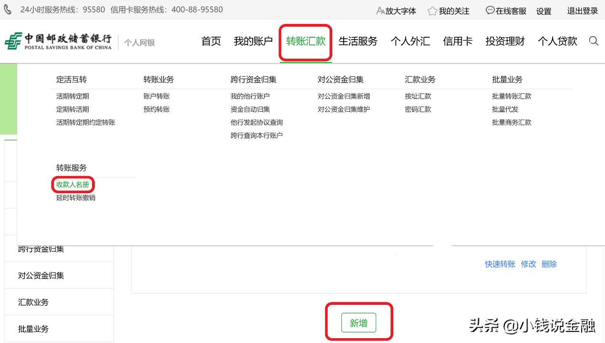The height and width of the screenshot is (343, 605).
Task: Click the 快速转账 link
Action: pyautogui.click(x=500, y=264)
